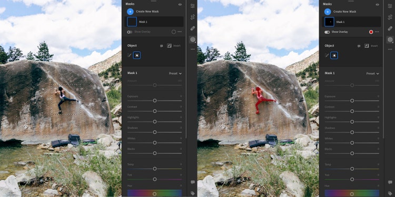Viewport: 395px width, 197px height.
Task: Click Object help bubble icon in the overlay-off panel
Action: [x=162, y=46]
